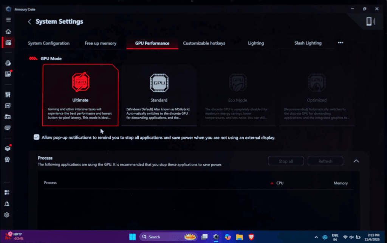Select the Standard GPU mode
The image size is (387, 243).
point(159,95)
